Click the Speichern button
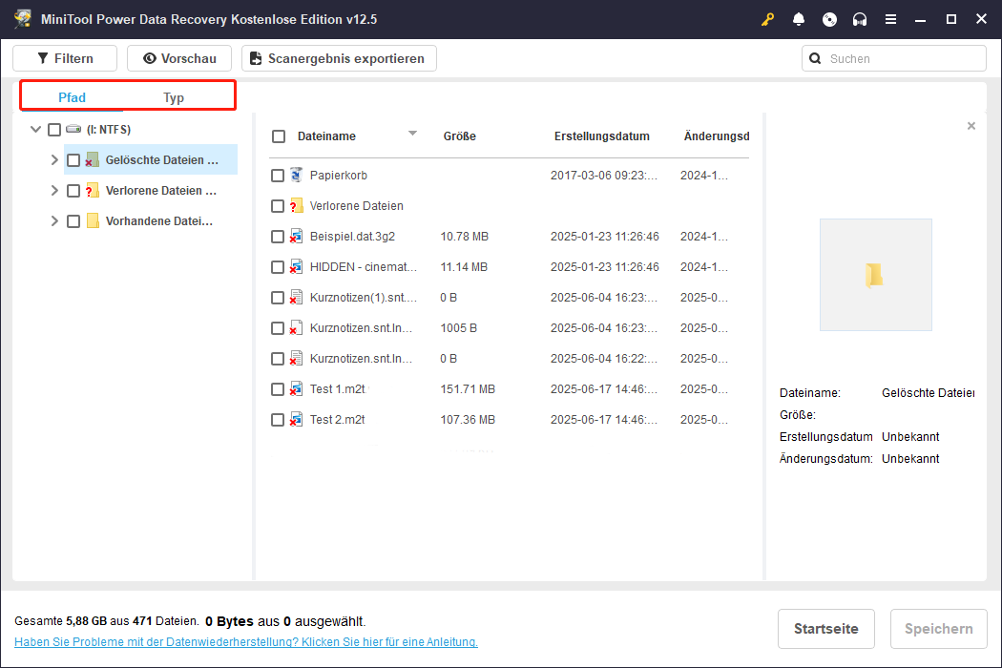This screenshot has height=668, width=1002. [938, 628]
